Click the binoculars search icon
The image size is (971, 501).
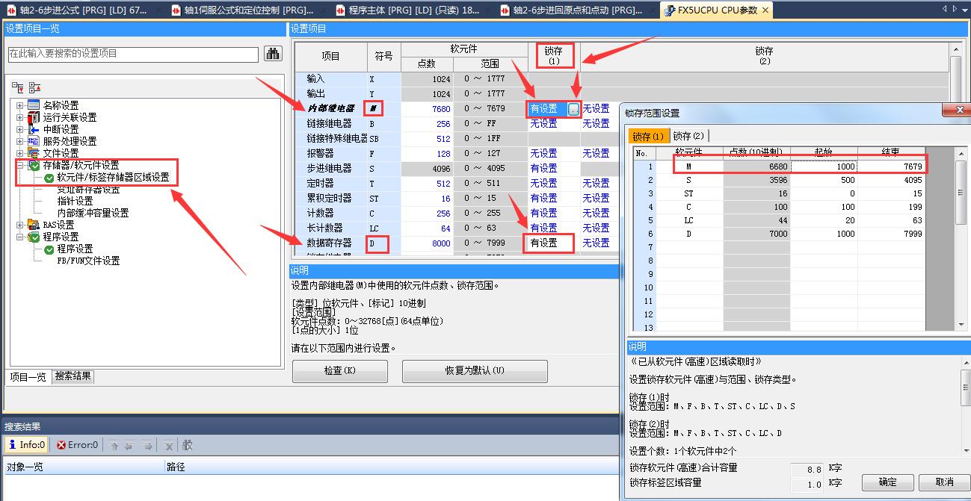coord(273,54)
